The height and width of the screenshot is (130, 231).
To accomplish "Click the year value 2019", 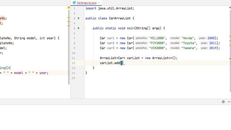I will 213,48.
